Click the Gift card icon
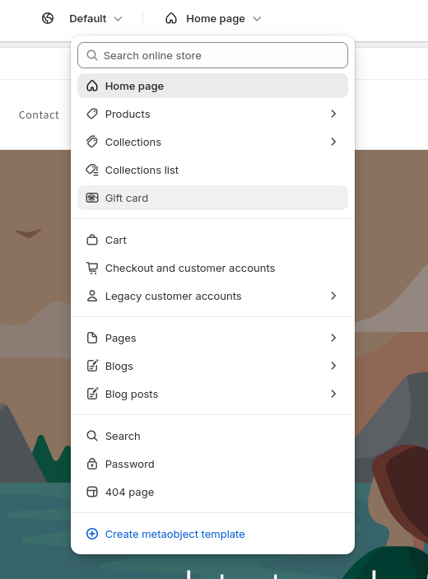Screen dimensions: 428x579 click(92, 198)
